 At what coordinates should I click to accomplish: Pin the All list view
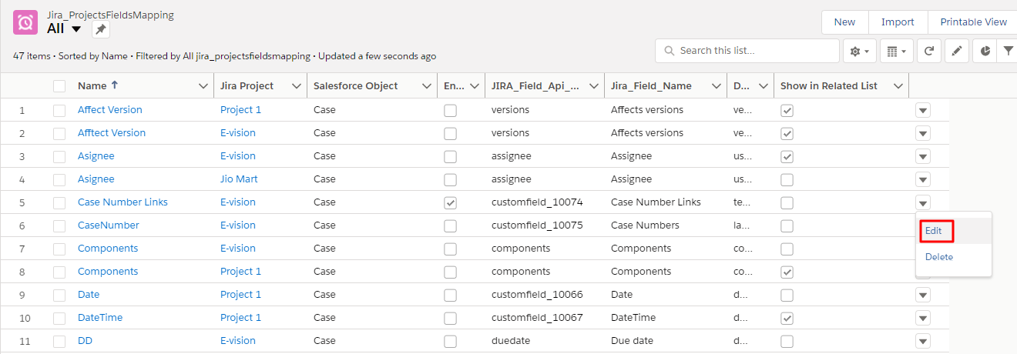click(101, 29)
